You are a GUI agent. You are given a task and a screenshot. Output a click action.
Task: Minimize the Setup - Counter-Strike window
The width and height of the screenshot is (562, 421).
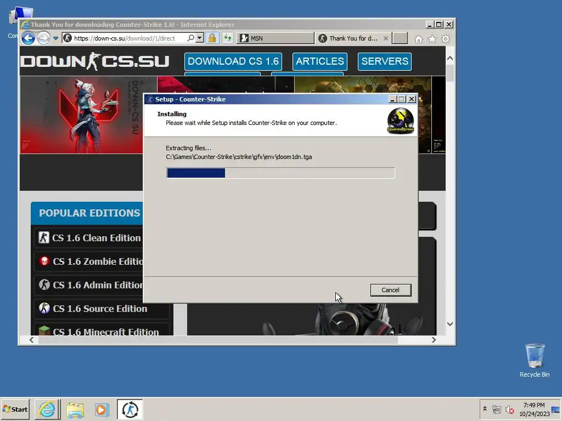[392, 99]
